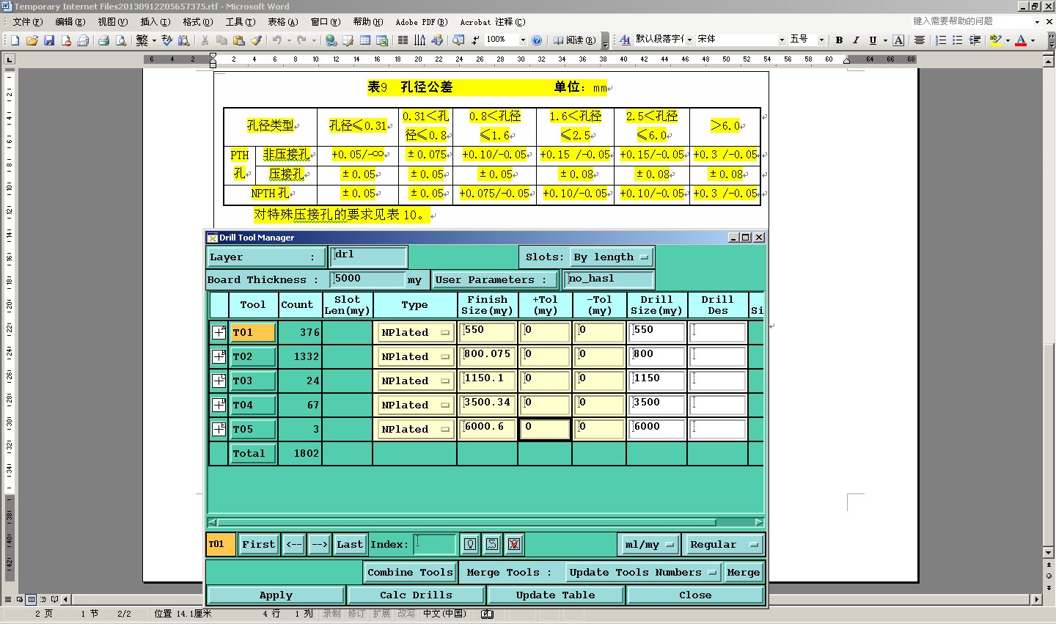Click the Combine Tools button
The height and width of the screenshot is (624, 1056).
410,573
